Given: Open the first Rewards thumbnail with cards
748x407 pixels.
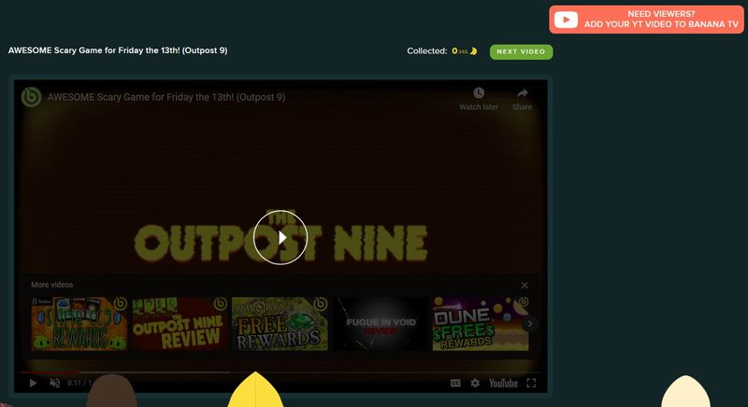Looking at the screenshot, I should point(79,324).
